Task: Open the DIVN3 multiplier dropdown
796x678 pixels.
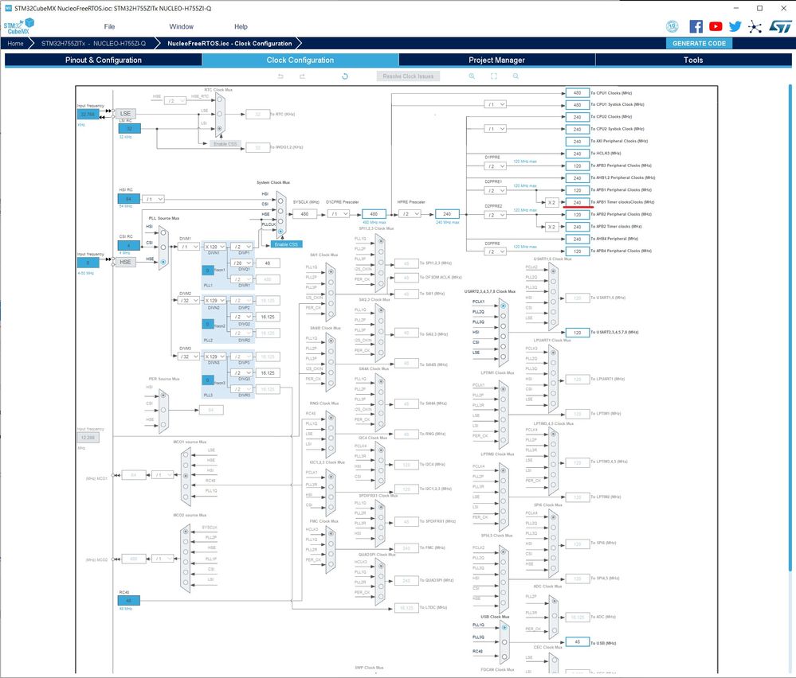Action: pyautogui.click(x=215, y=357)
